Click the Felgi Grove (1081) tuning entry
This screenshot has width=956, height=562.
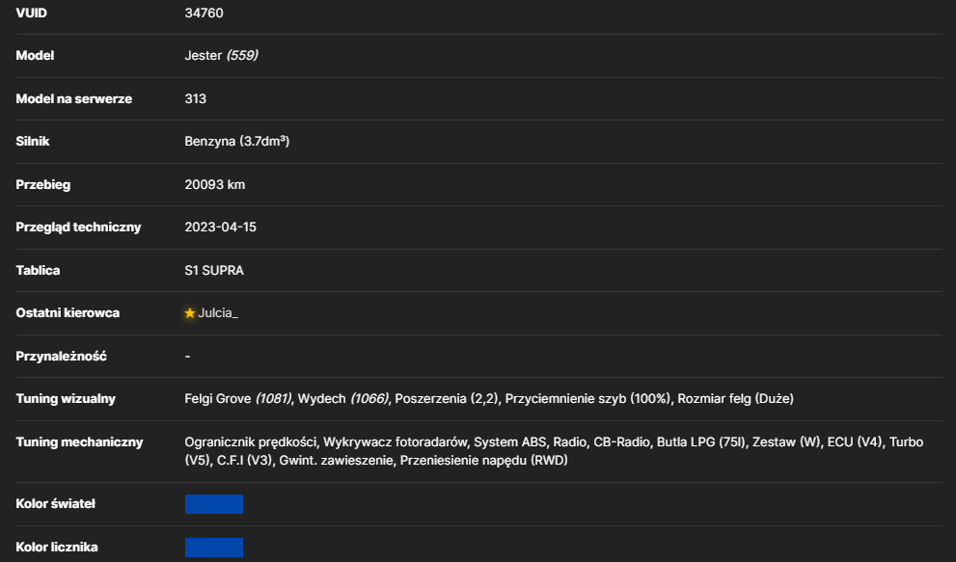(x=237, y=399)
